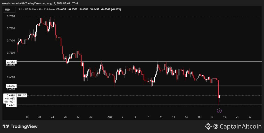Open the USD currency selector
This screenshot has height=133, width=264.
pyautogui.click(x=10, y=9)
